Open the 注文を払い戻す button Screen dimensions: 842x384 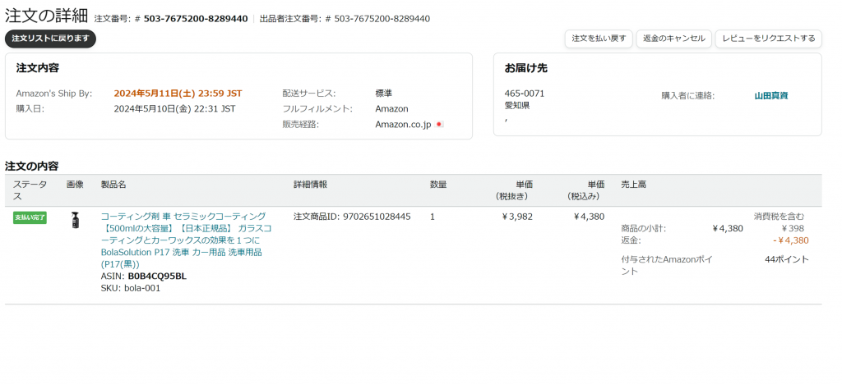tap(599, 39)
